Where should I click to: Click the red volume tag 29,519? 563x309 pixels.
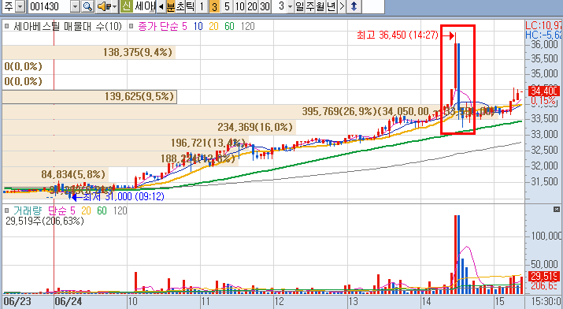point(544,276)
